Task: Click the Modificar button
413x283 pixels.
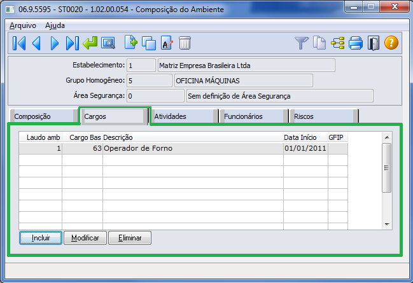Action: click(x=85, y=238)
